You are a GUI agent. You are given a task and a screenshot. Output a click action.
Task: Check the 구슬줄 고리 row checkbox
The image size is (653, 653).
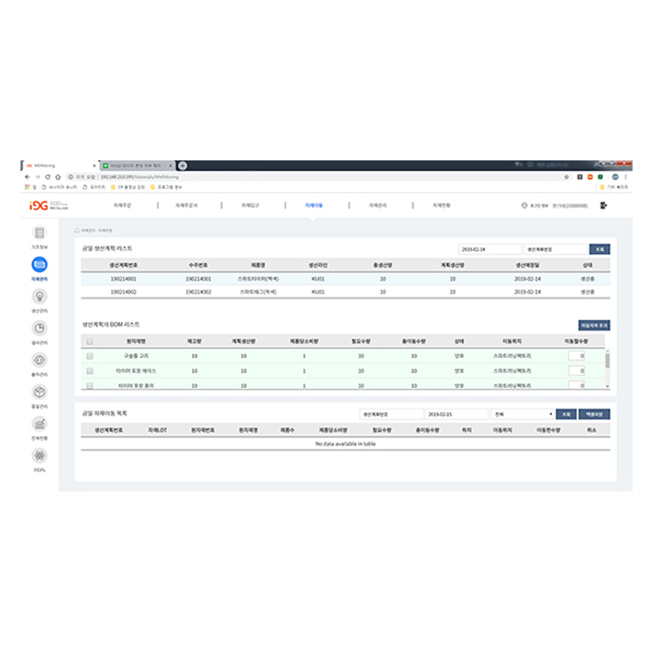[x=90, y=356]
